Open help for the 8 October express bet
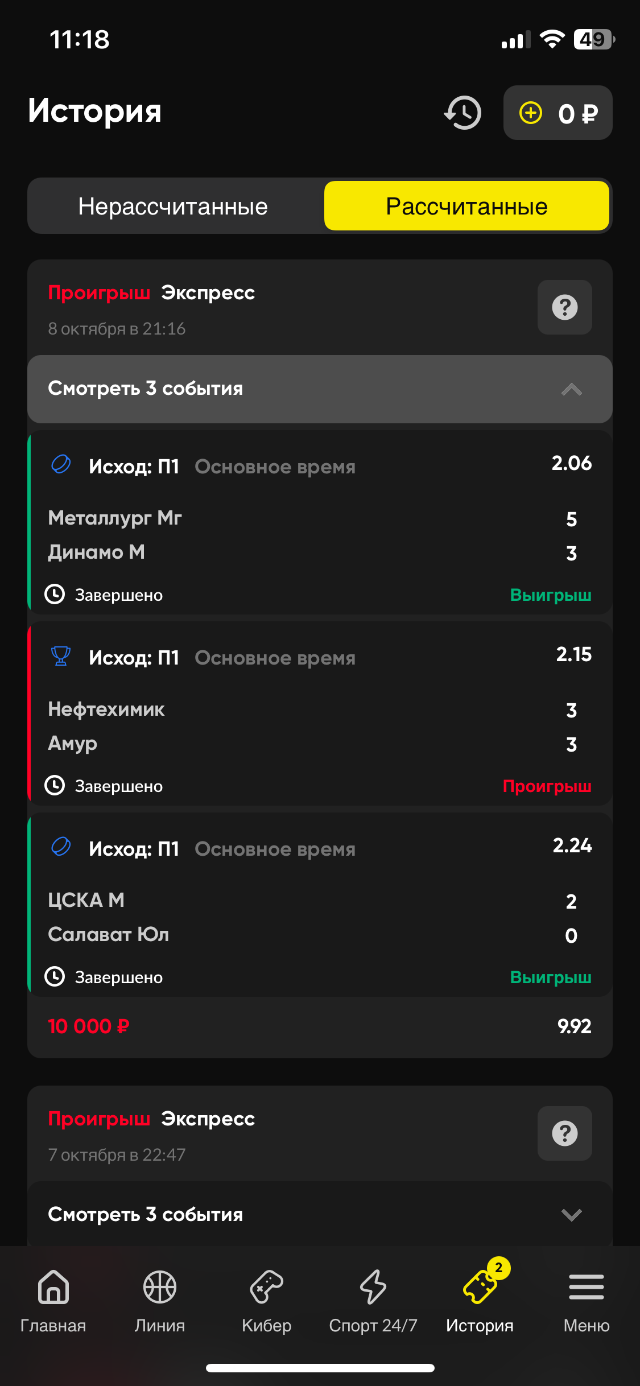The width and height of the screenshot is (640, 1386). click(x=564, y=307)
